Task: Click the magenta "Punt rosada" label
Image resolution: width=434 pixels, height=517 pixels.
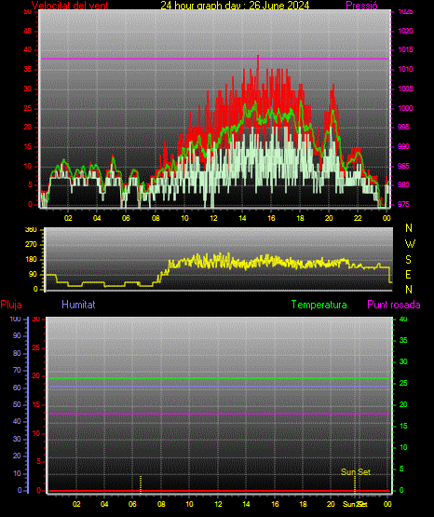Action: coord(394,305)
